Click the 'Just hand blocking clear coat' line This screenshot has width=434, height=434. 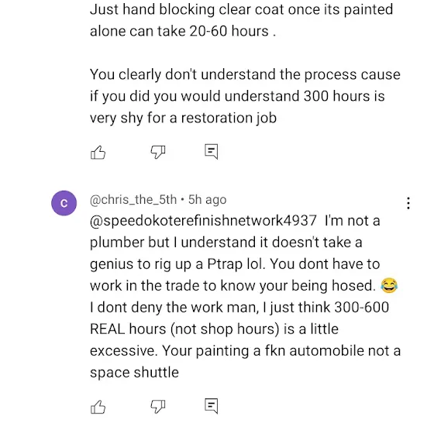[x=241, y=9]
